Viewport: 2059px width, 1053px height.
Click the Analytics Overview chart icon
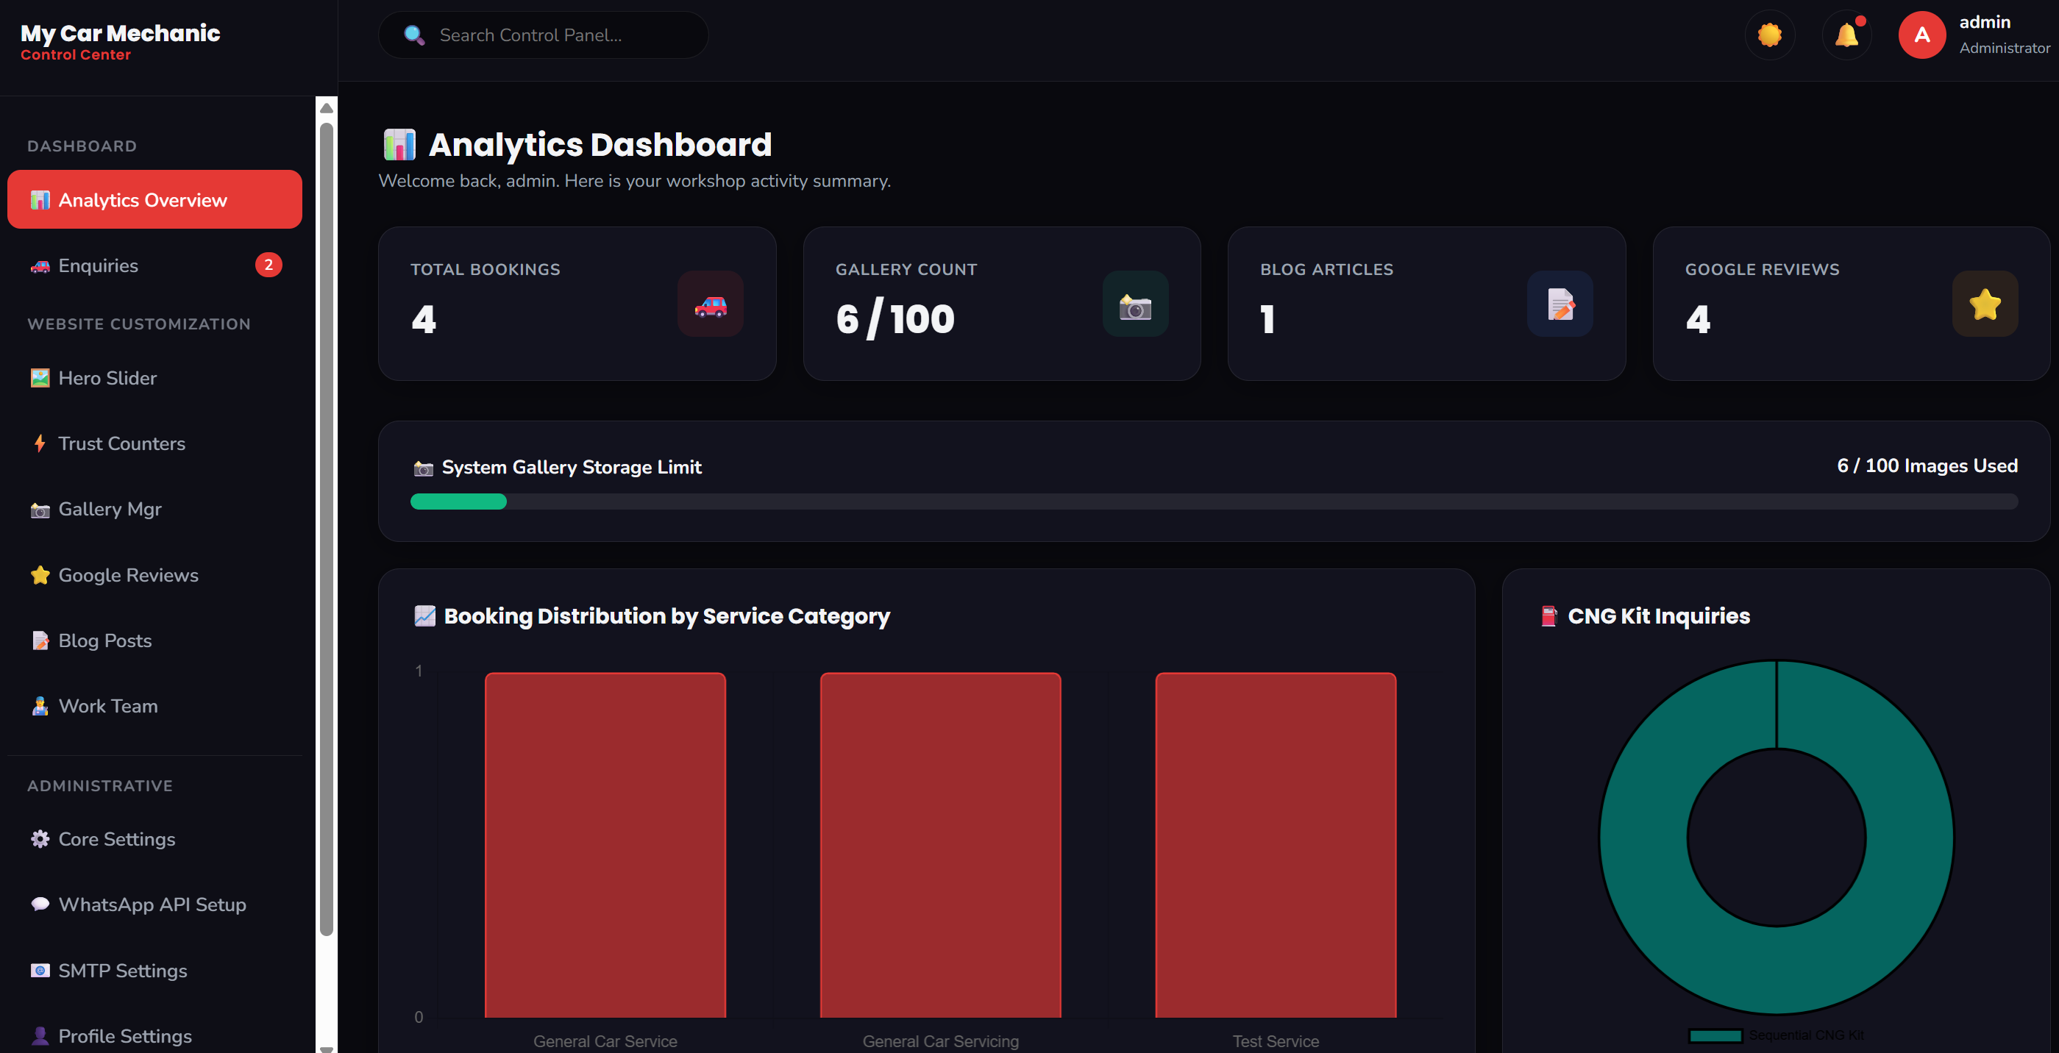40,200
